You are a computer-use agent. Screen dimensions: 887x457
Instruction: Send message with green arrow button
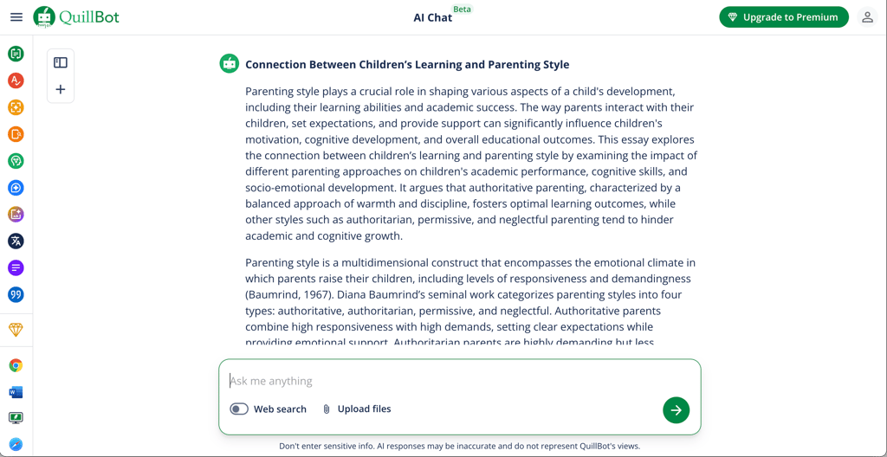(x=676, y=410)
